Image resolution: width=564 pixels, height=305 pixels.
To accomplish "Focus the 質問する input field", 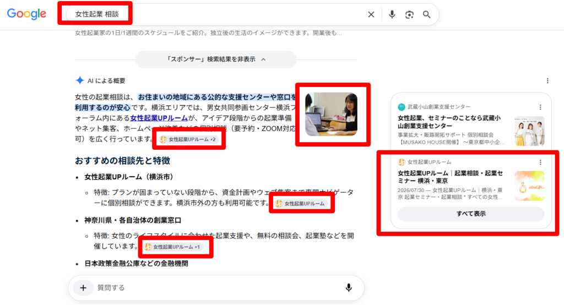I will [x=216, y=288].
